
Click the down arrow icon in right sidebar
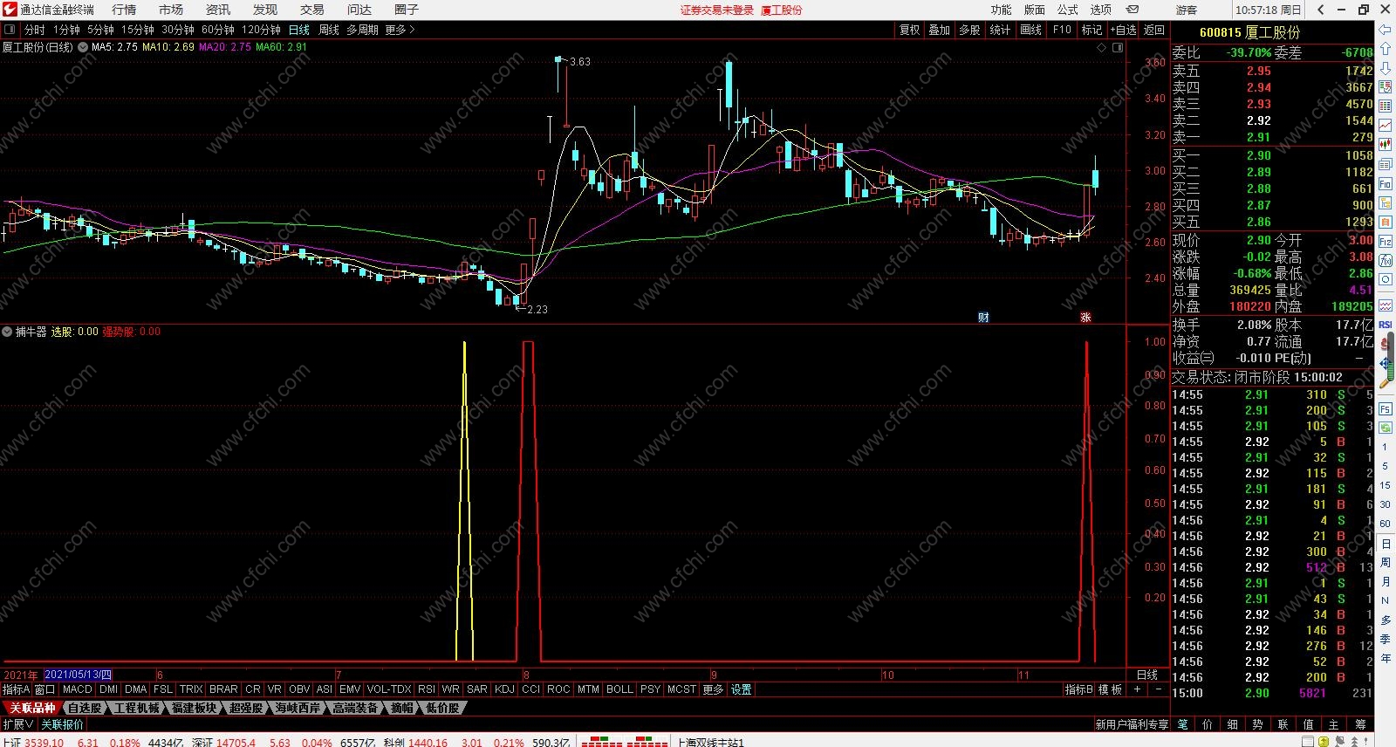tap(1386, 68)
